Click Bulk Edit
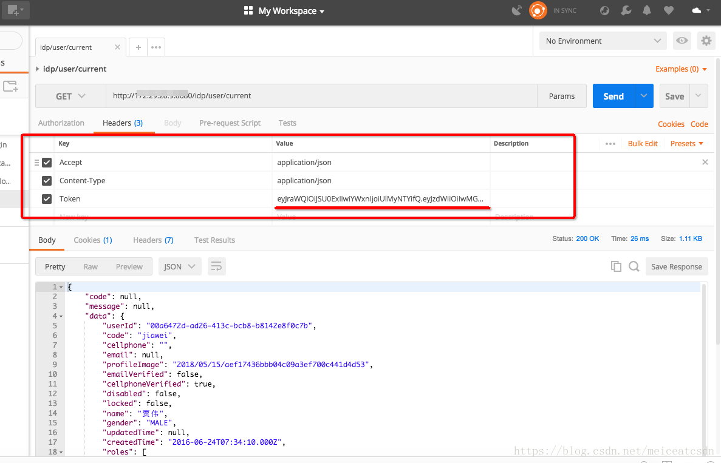Viewport: 721px width, 463px height. click(643, 144)
